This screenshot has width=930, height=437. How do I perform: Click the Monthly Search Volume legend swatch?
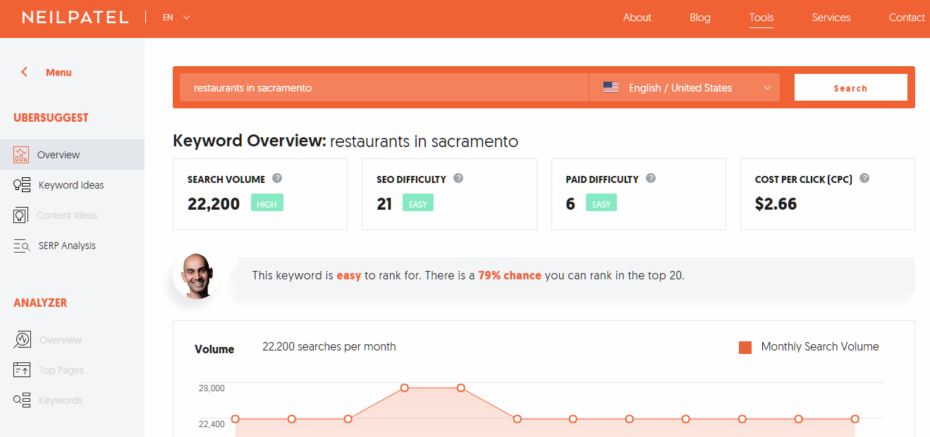tap(745, 347)
